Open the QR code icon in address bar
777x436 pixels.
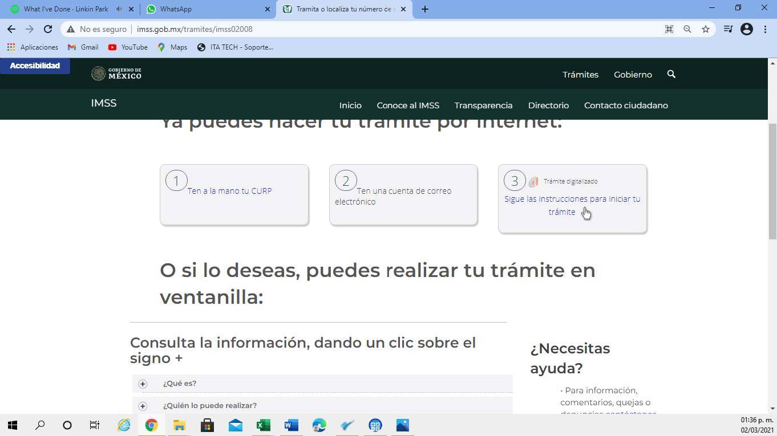669,29
